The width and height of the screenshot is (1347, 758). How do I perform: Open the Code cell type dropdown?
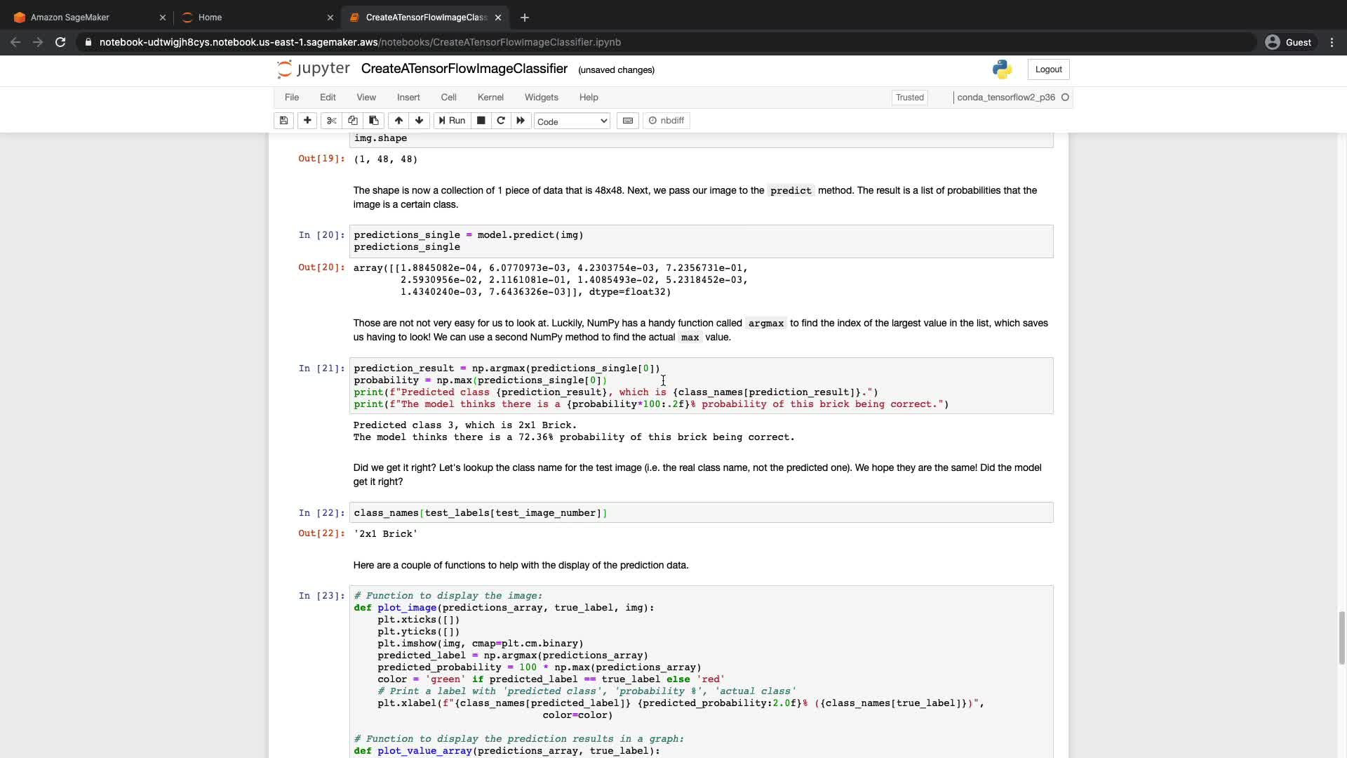[x=572, y=121]
